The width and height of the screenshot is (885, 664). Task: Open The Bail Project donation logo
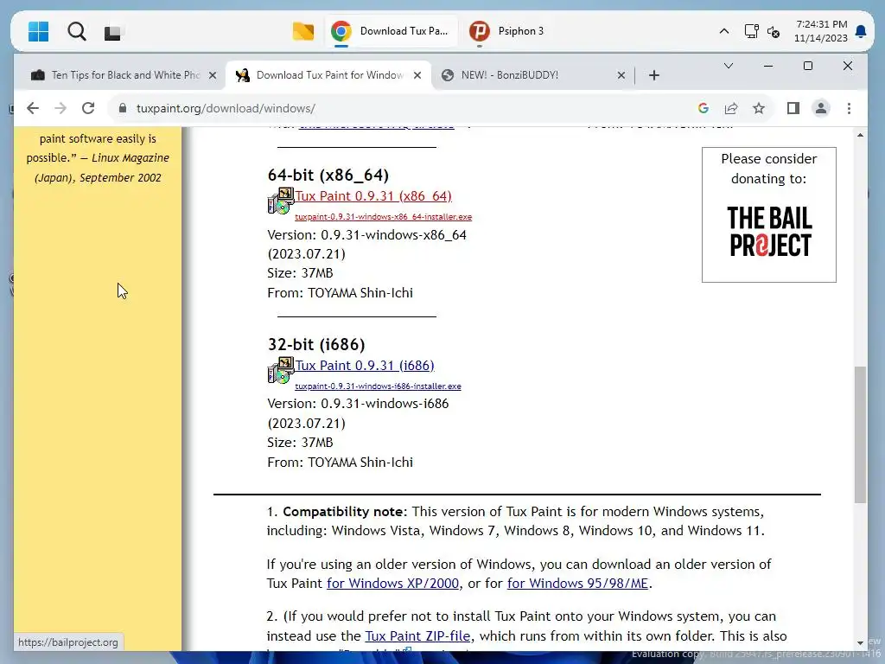(770, 231)
